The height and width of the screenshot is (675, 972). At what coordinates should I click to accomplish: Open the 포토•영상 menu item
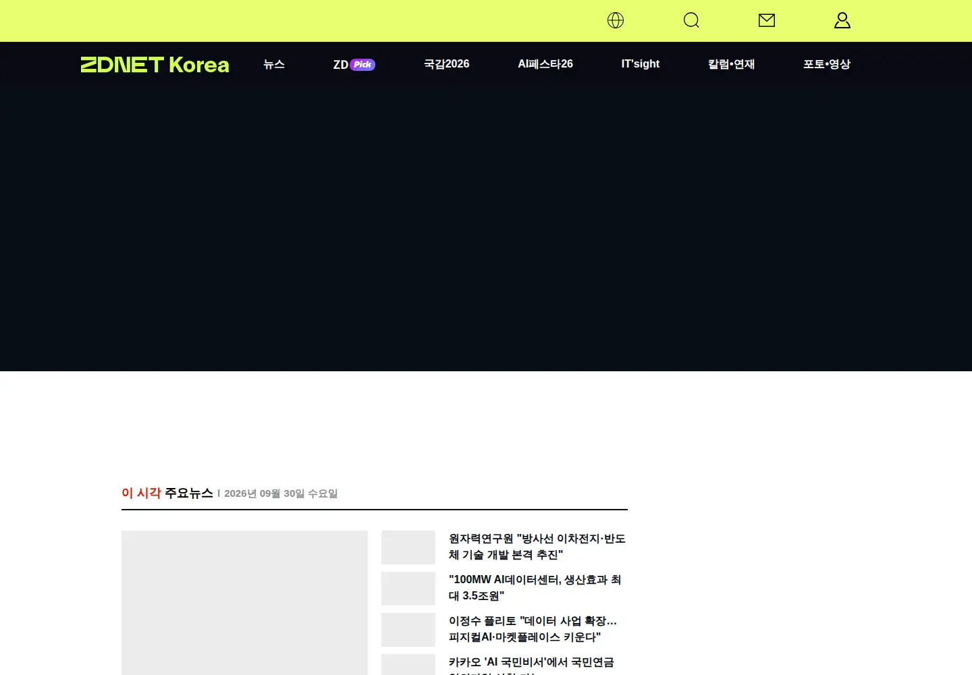coord(827,64)
